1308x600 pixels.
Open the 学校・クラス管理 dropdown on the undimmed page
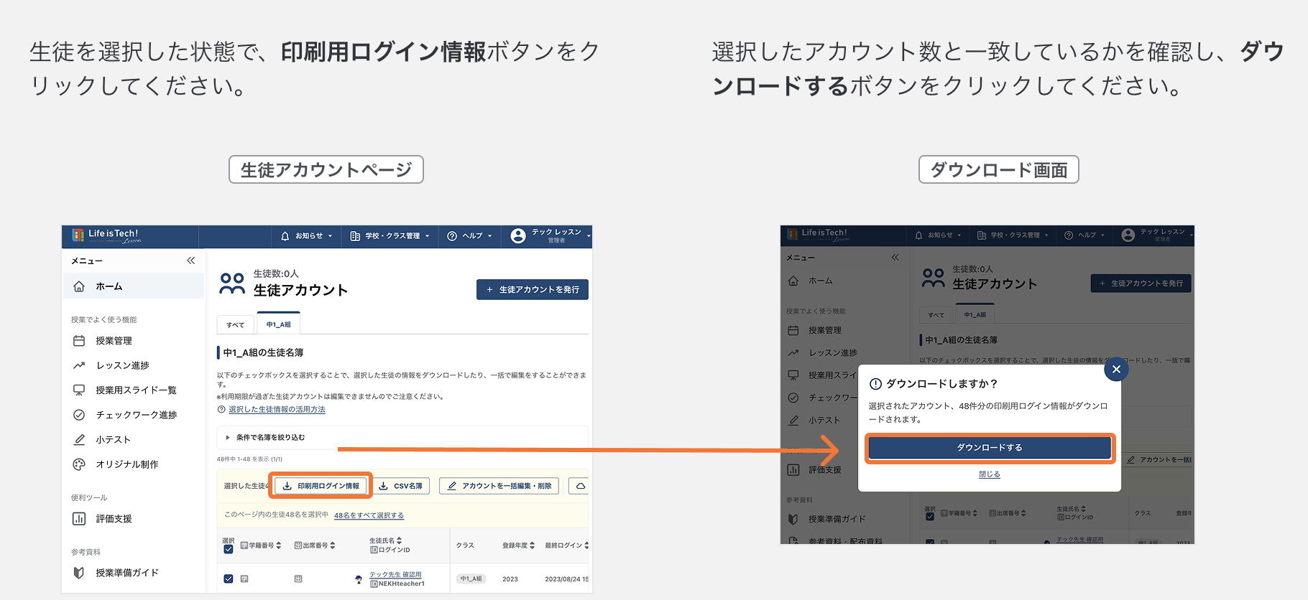pos(390,236)
